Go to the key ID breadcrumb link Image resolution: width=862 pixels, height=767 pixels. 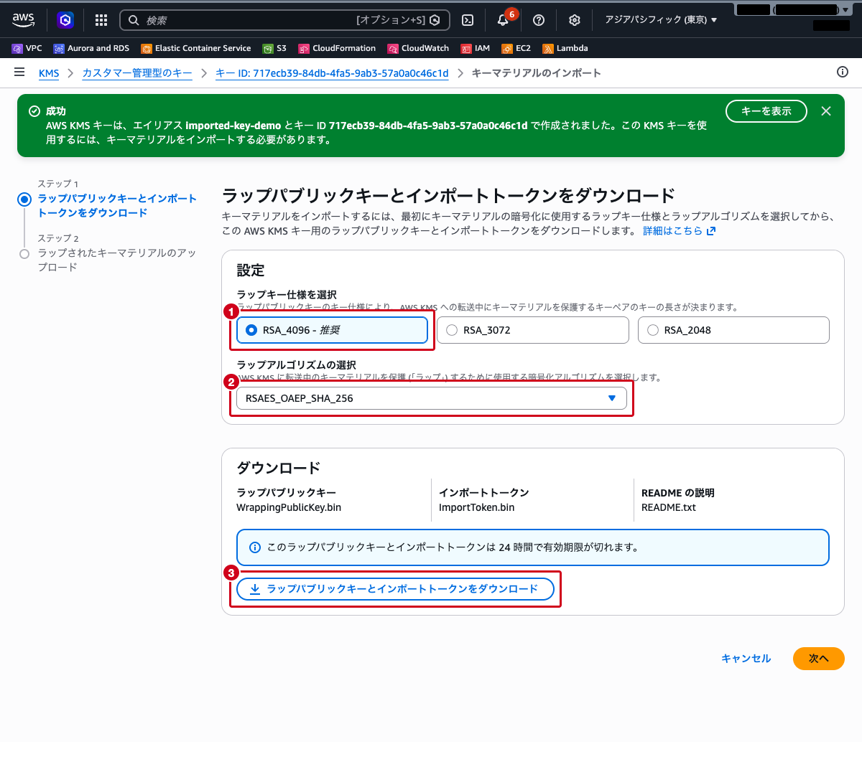tap(332, 73)
